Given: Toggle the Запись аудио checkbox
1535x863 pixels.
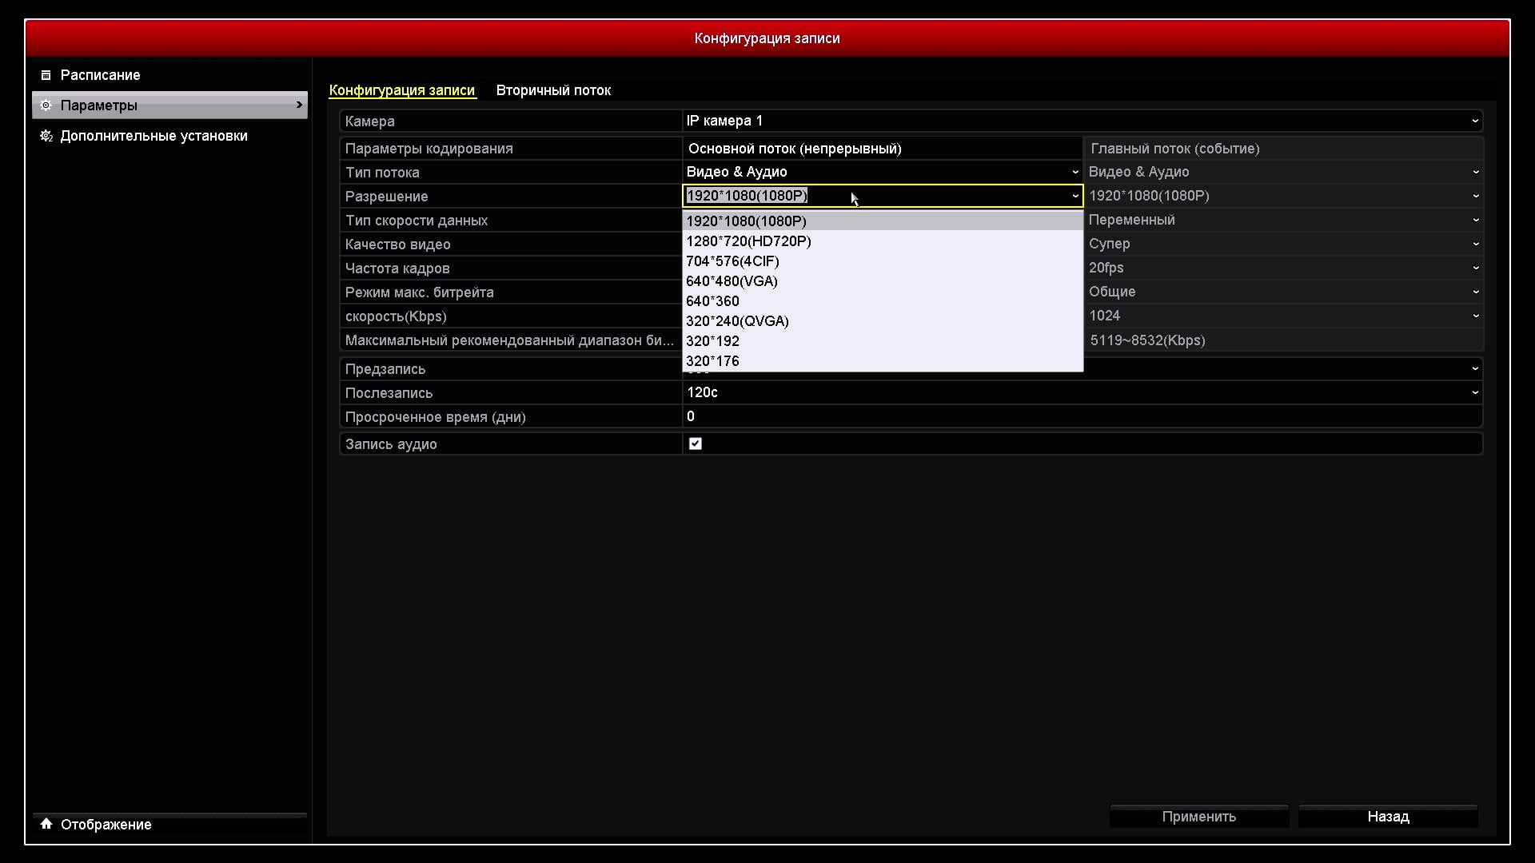Looking at the screenshot, I should tap(696, 443).
